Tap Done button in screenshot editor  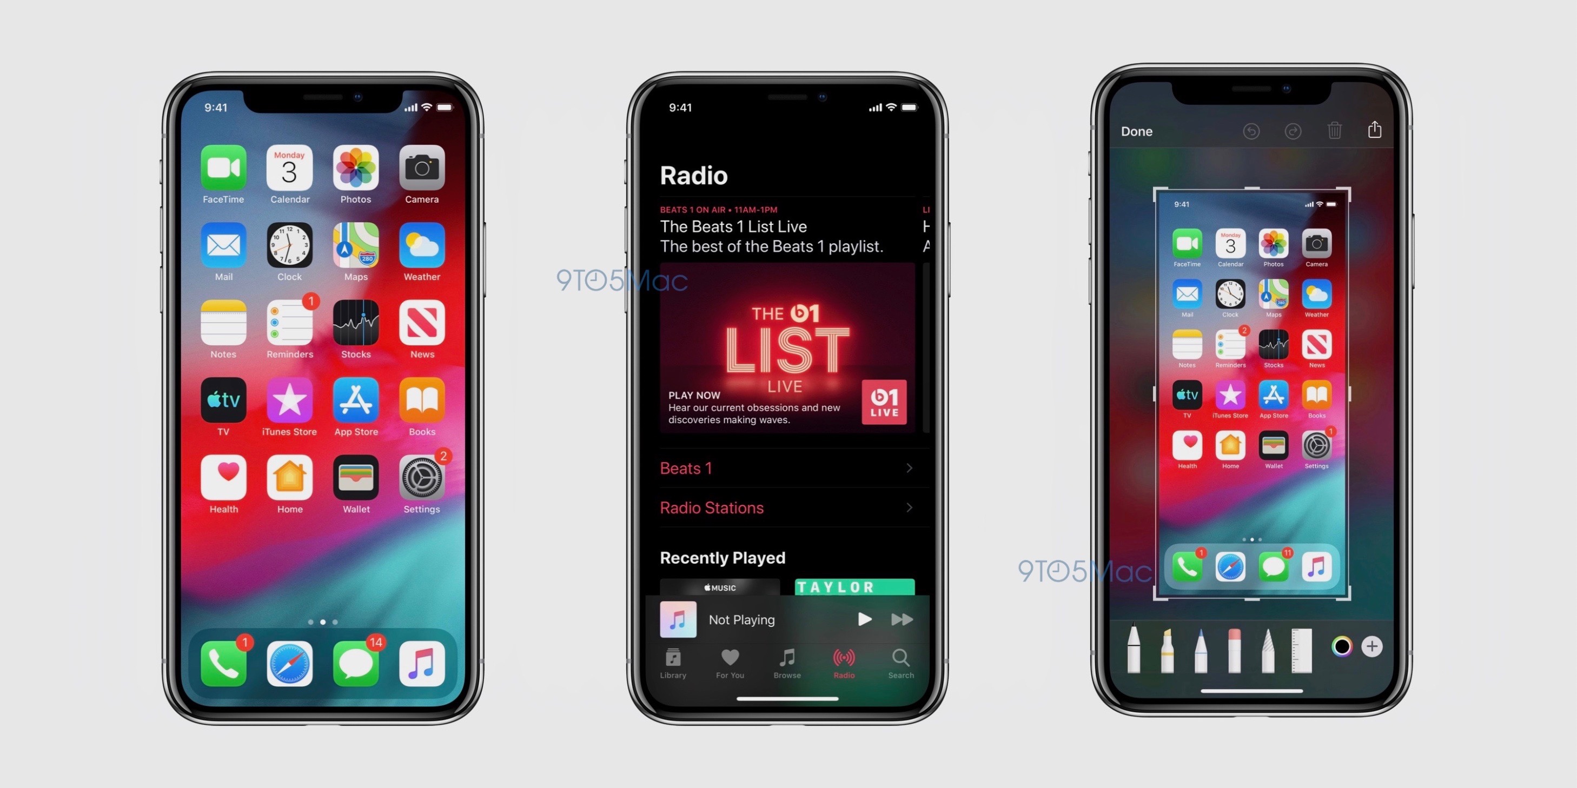coord(1132,132)
